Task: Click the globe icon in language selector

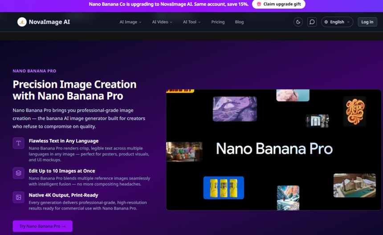Action: 326,22
